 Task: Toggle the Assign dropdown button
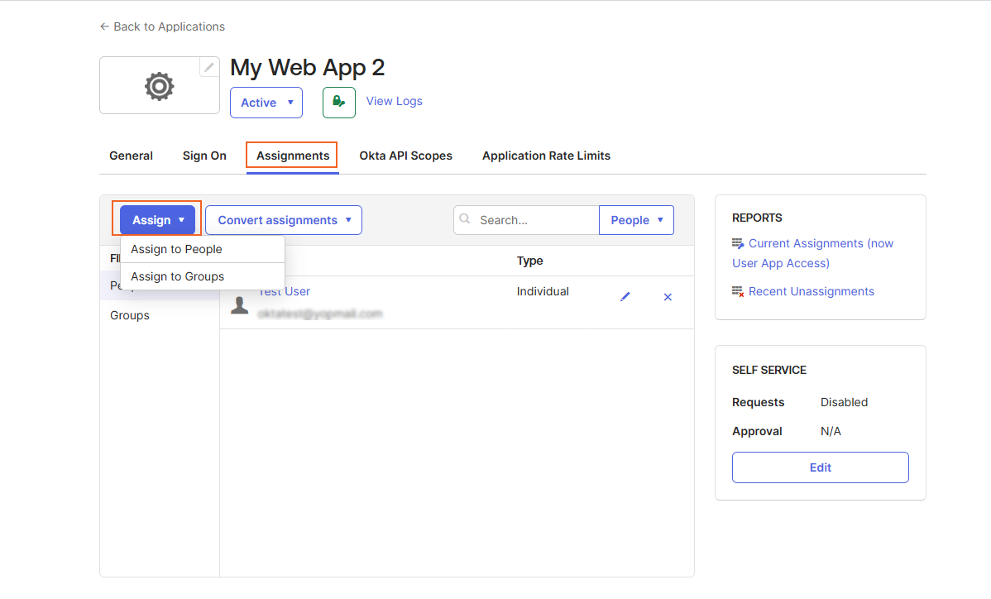point(157,220)
